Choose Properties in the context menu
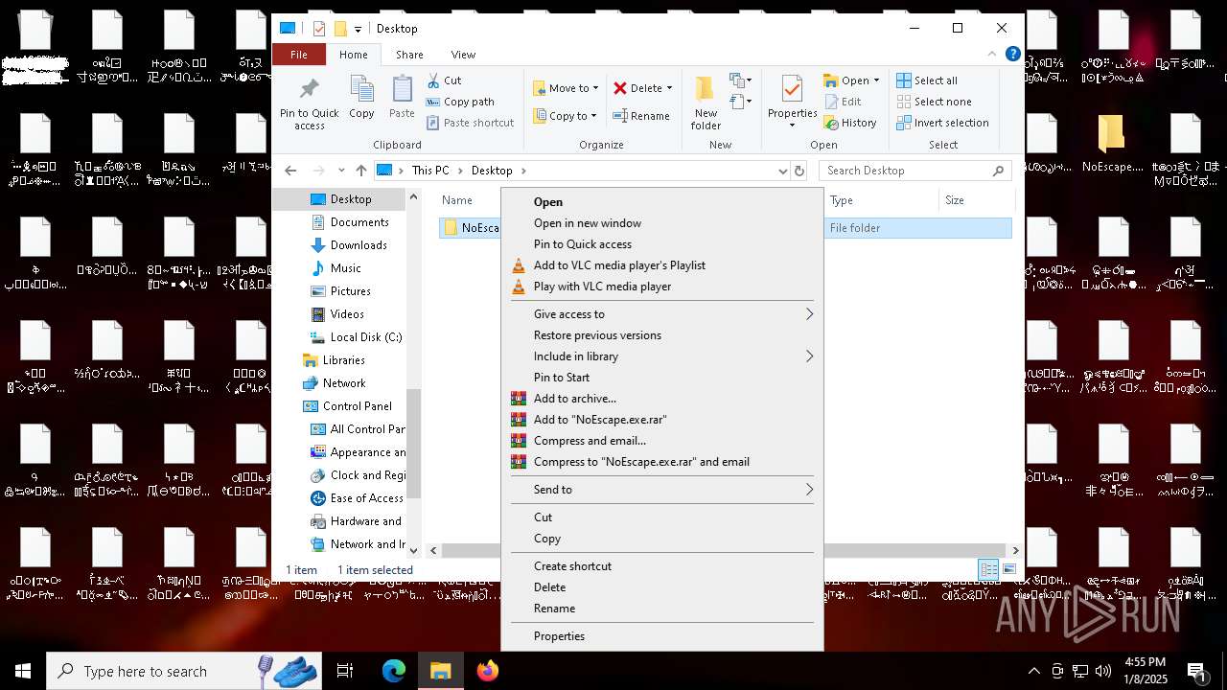The width and height of the screenshot is (1227, 690). (661, 636)
